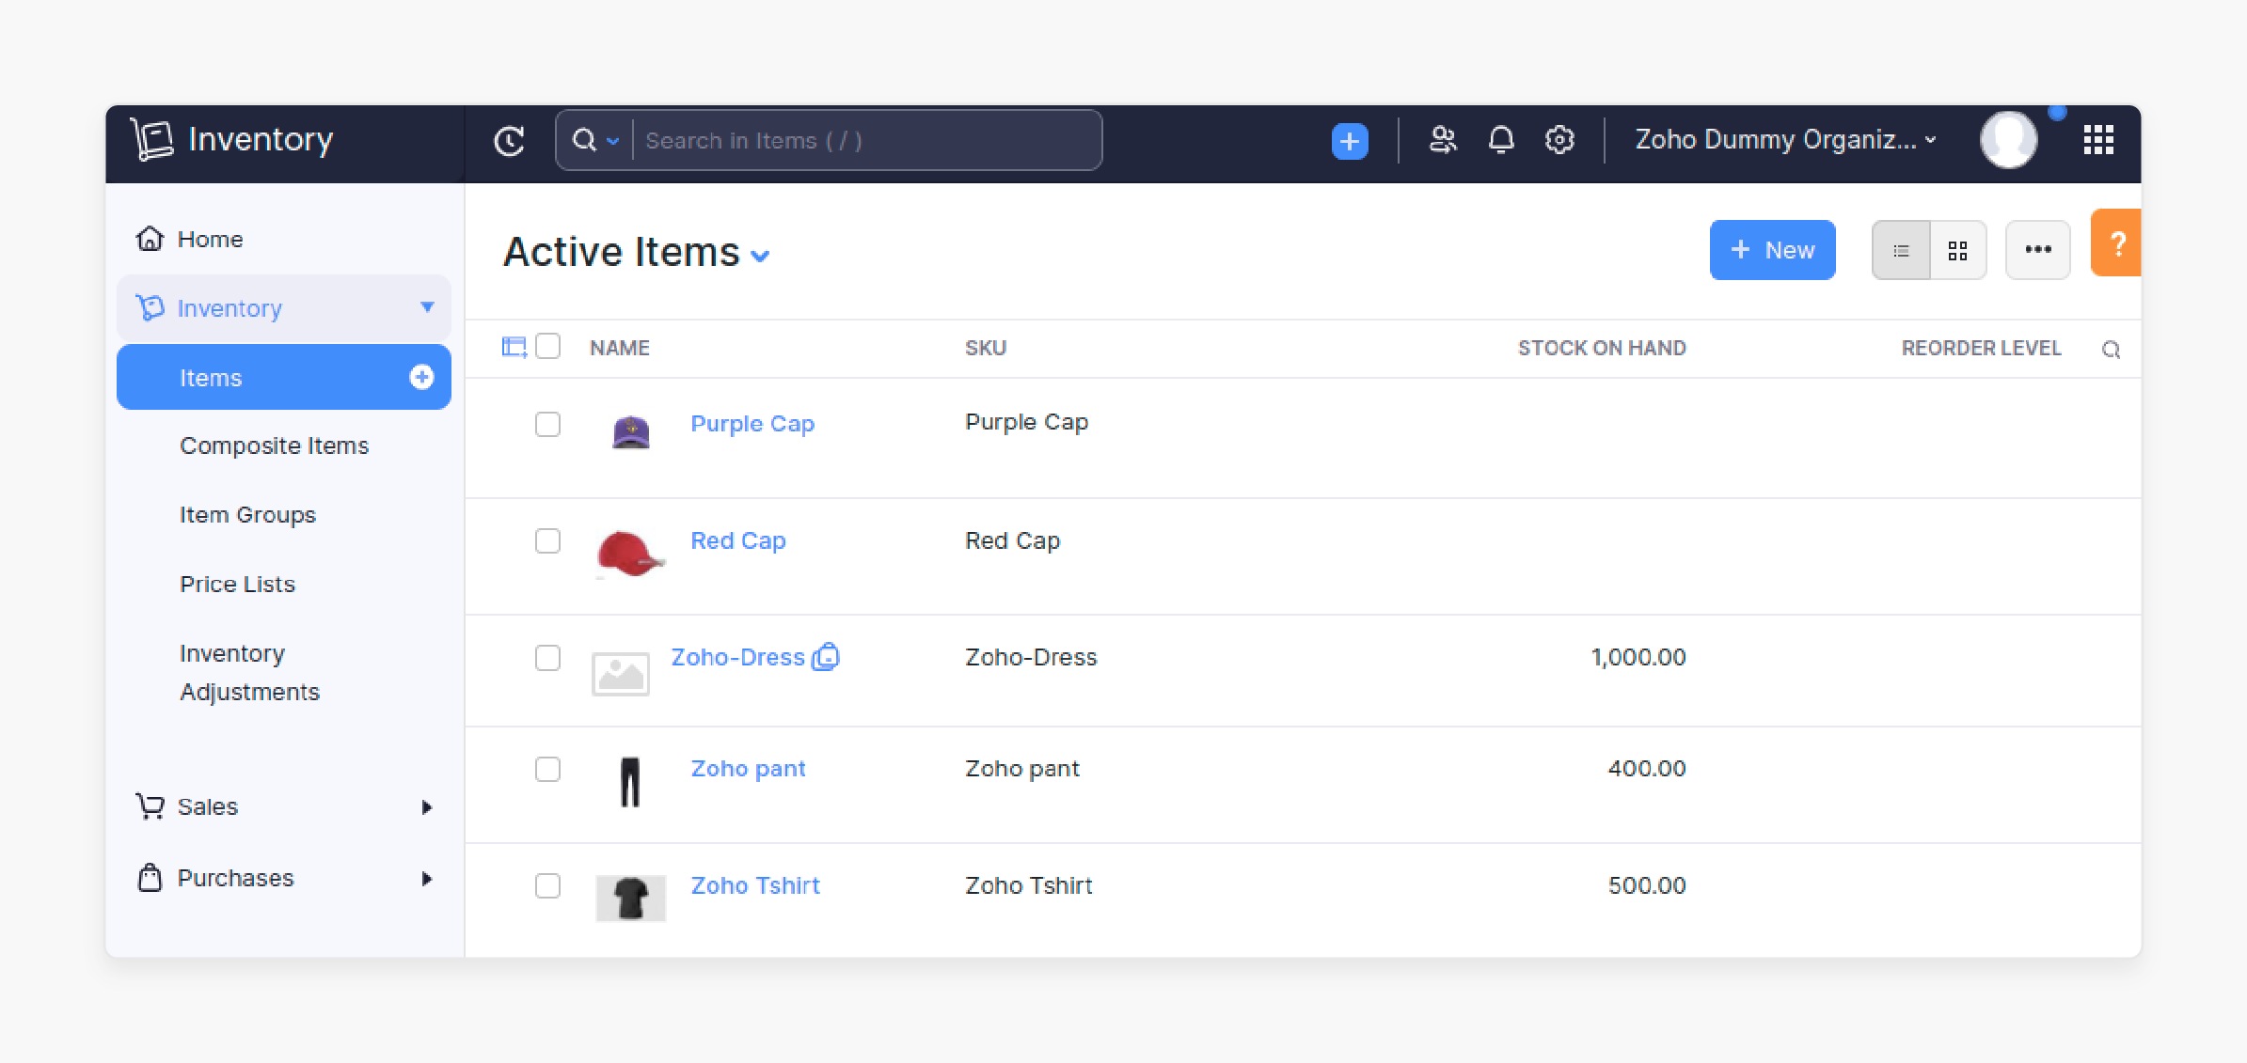Click combo product icon beside Zoho-Dress
The image size is (2247, 1063).
coord(826,656)
